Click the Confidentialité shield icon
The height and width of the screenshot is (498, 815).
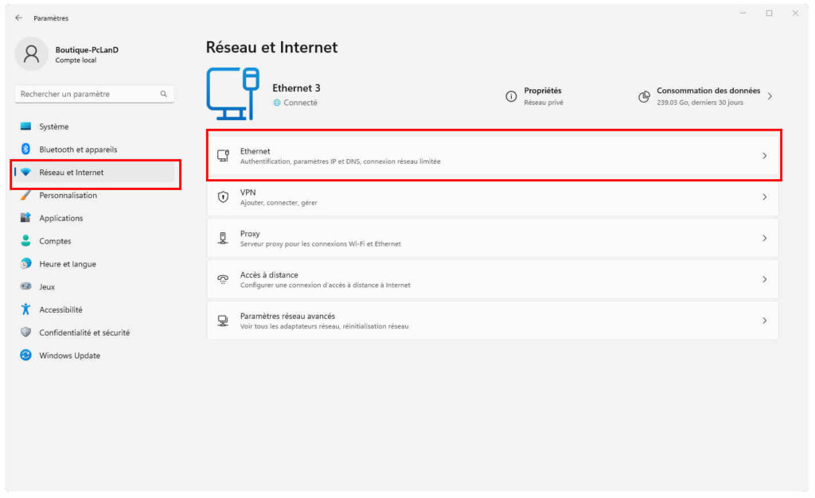pos(25,333)
